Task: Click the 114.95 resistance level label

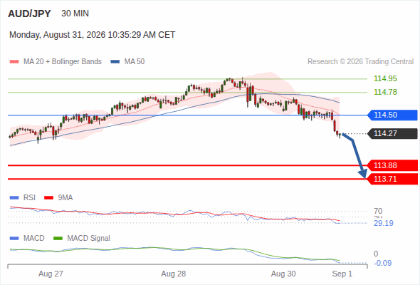Action: coord(385,78)
